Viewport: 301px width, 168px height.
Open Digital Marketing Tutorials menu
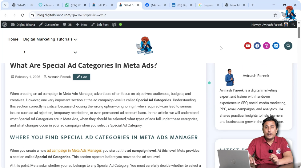click(48, 39)
